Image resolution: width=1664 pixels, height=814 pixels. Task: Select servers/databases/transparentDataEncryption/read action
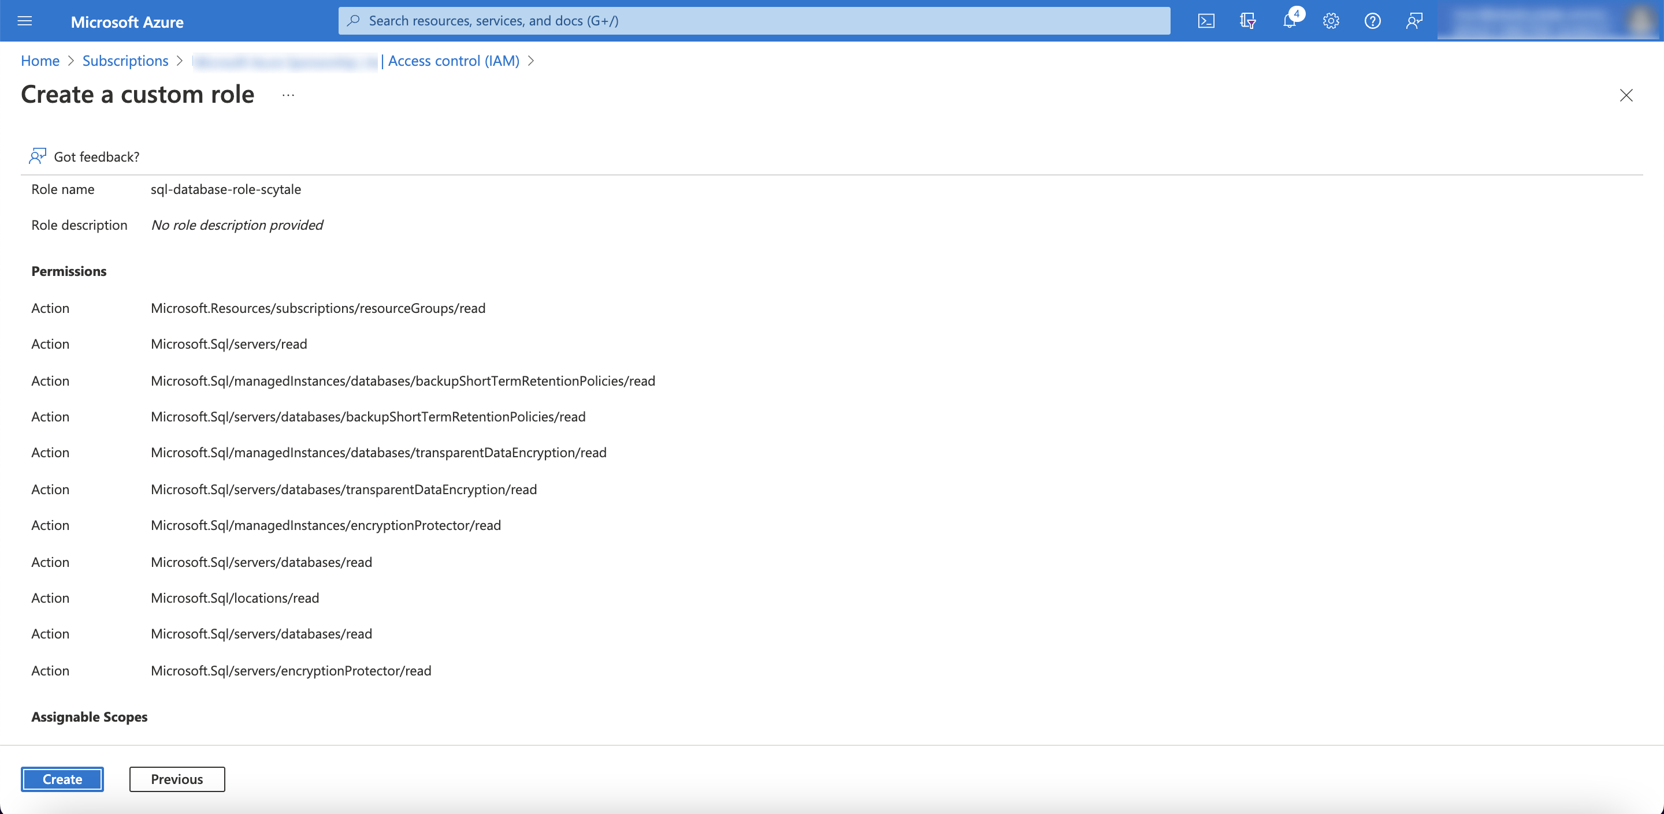coord(344,490)
